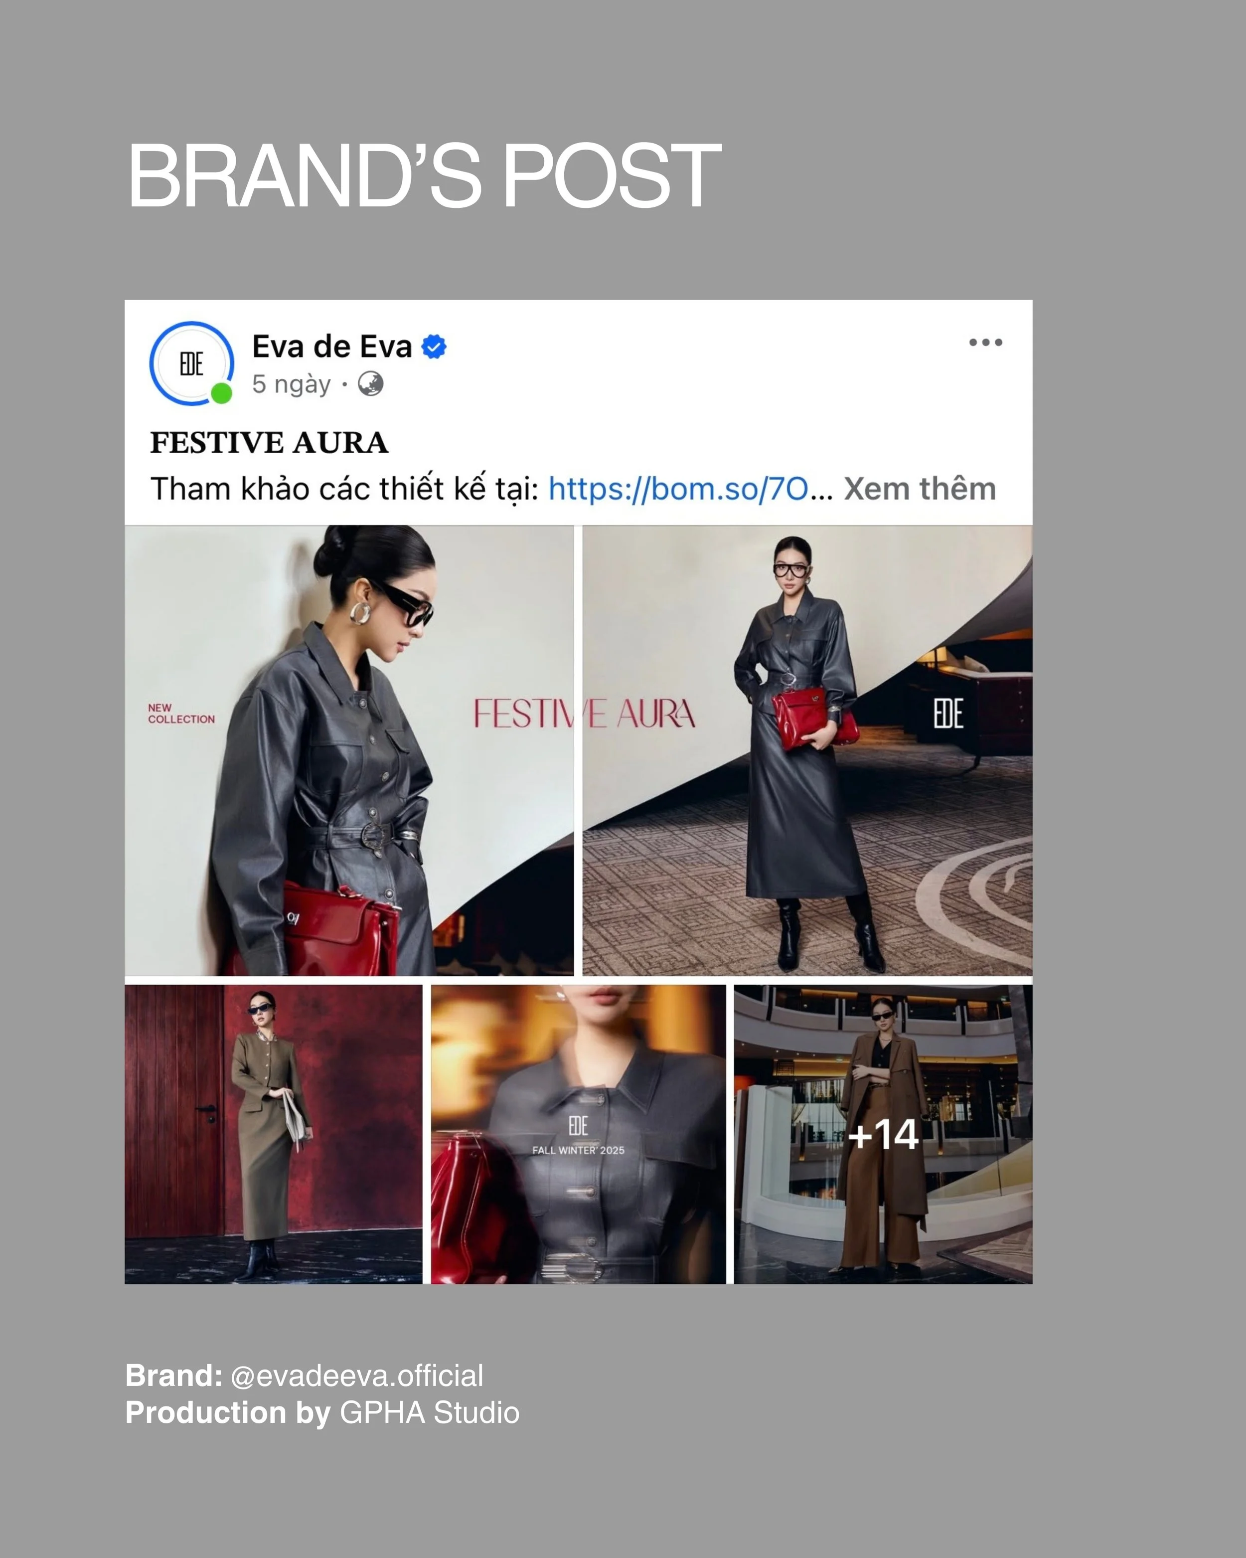Open the bom.so shortened link
1246x1558 pixels.
(x=678, y=489)
